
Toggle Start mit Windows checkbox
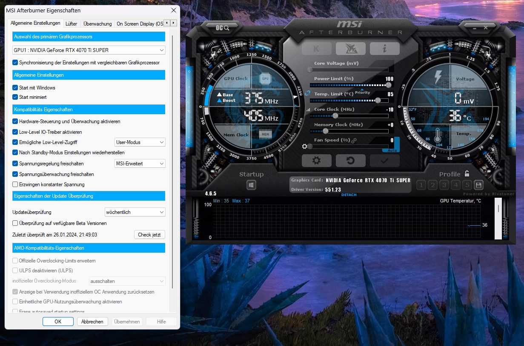(x=15, y=88)
